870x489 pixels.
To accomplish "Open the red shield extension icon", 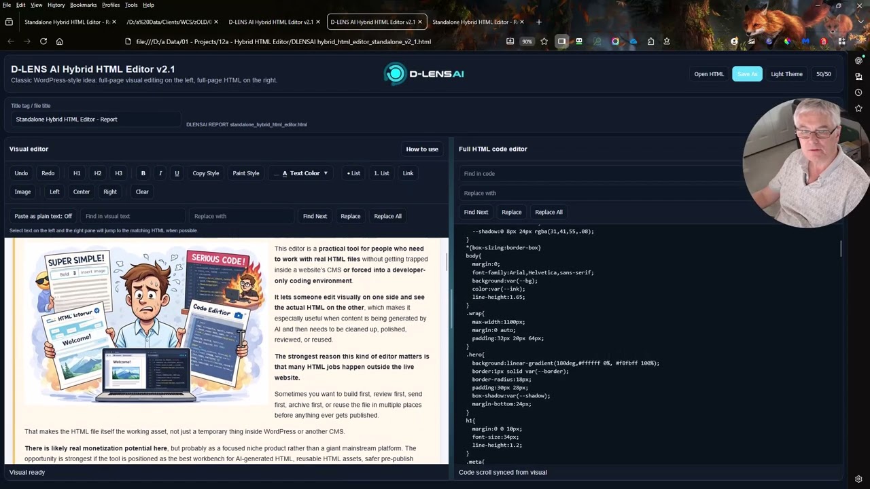I will [x=824, y=41].
